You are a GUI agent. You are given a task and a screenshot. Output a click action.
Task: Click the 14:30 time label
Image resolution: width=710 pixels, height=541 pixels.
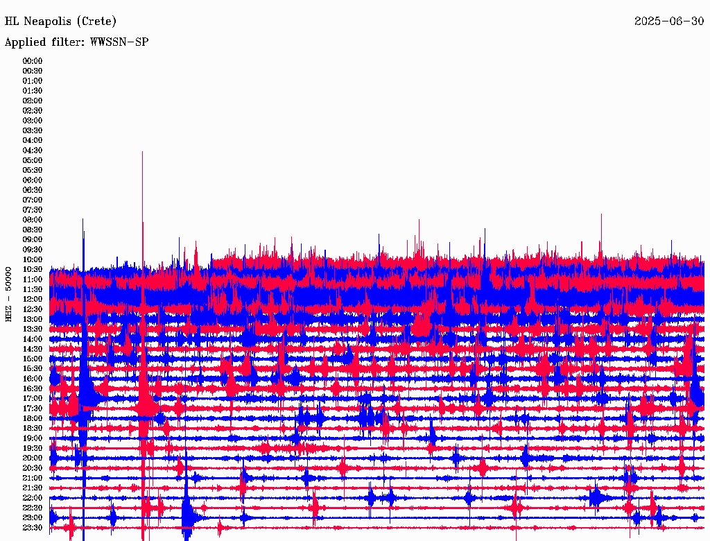(x=33, y=349)
